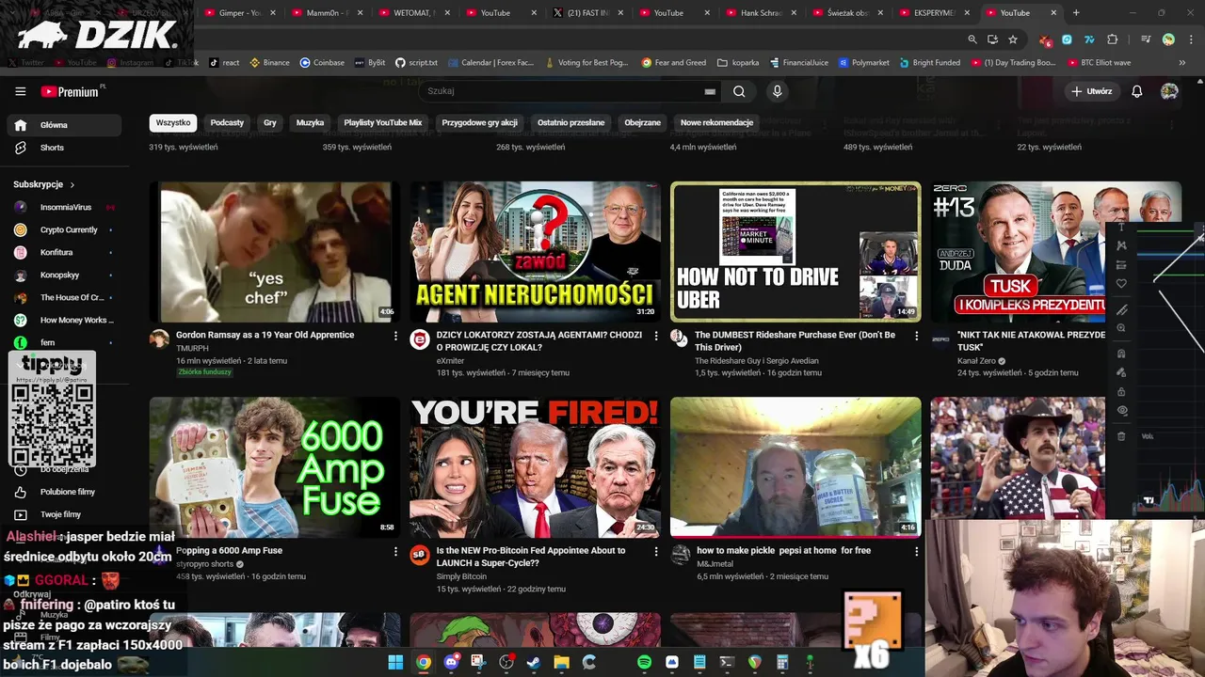1205x677 pixels.
Task: Open You're Fired video thumbnail
Action: (x=535, y=467)
